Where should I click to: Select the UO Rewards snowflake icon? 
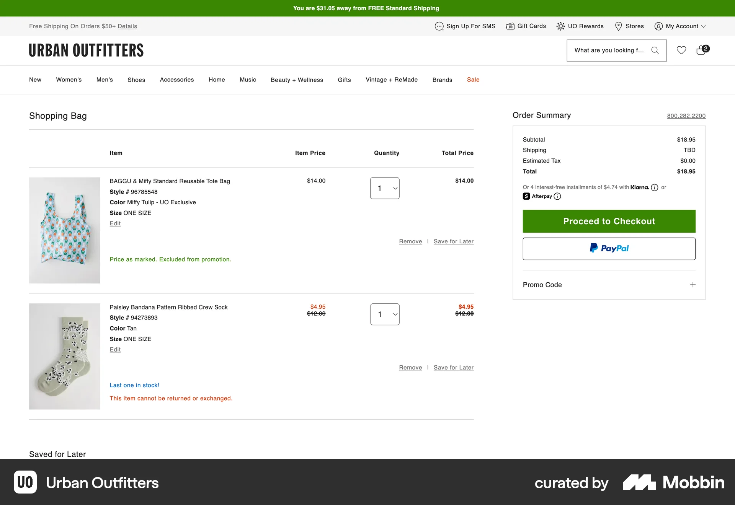(561, 26)
